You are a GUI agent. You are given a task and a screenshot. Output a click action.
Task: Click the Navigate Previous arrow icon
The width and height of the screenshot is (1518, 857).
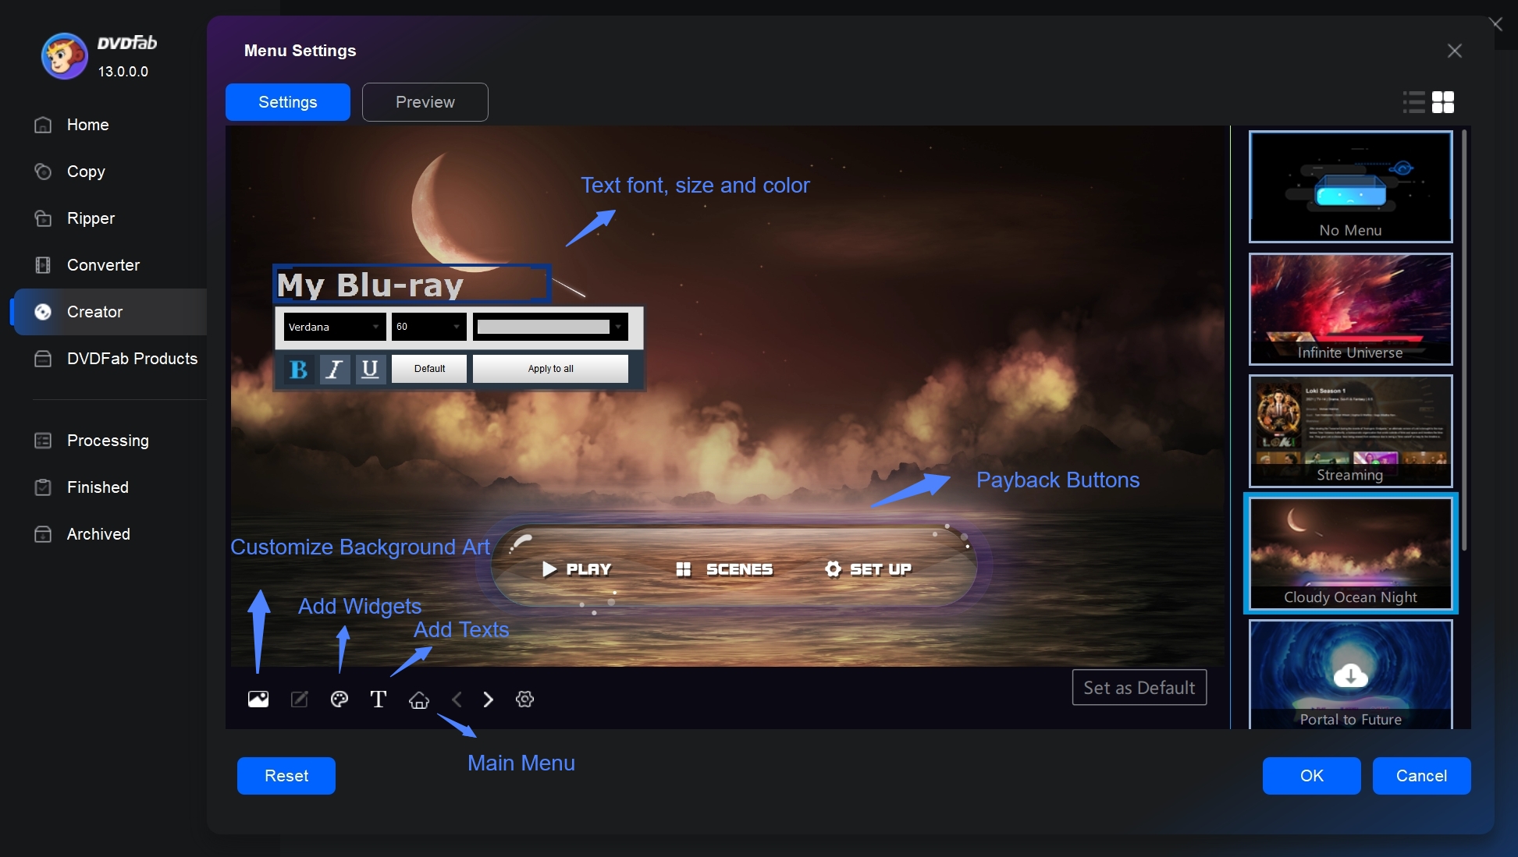click(454, 699)
